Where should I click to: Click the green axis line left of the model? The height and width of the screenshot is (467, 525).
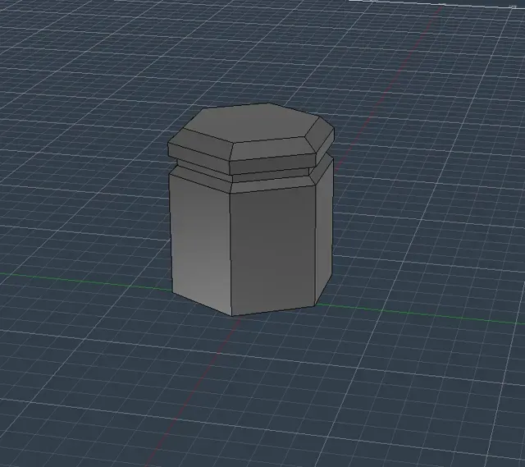(85, 282)
